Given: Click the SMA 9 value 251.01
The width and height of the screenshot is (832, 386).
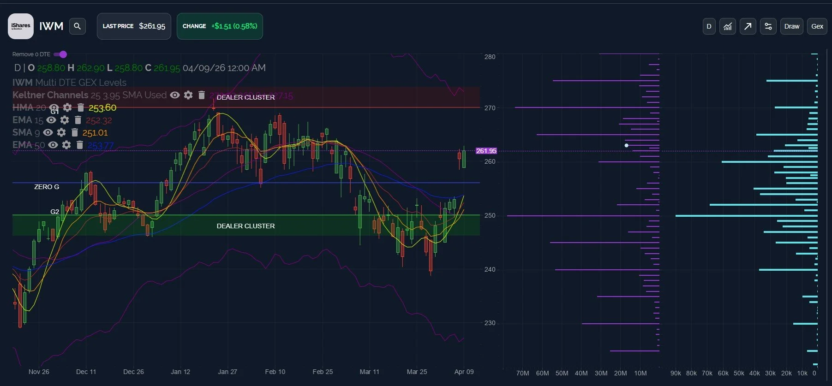Looking at the screenshot, I should pos(95,133).
